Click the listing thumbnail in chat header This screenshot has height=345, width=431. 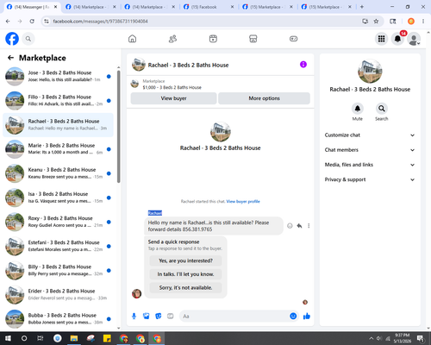(139, 65)
